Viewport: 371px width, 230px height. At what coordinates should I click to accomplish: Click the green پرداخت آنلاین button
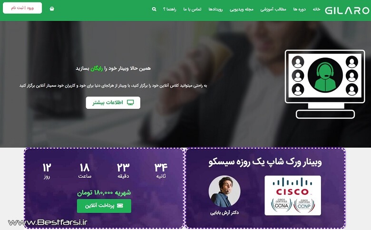coord(104,206)
